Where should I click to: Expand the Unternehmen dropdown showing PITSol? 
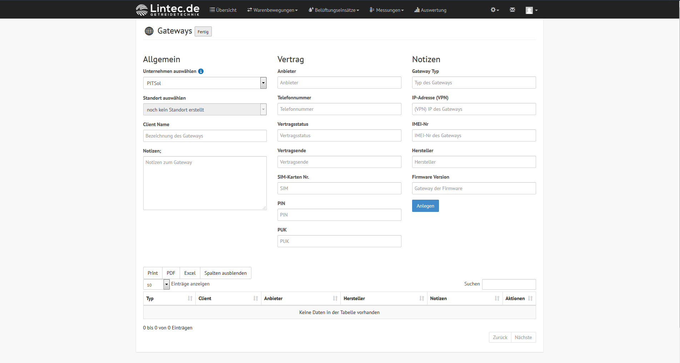(205, 83)
